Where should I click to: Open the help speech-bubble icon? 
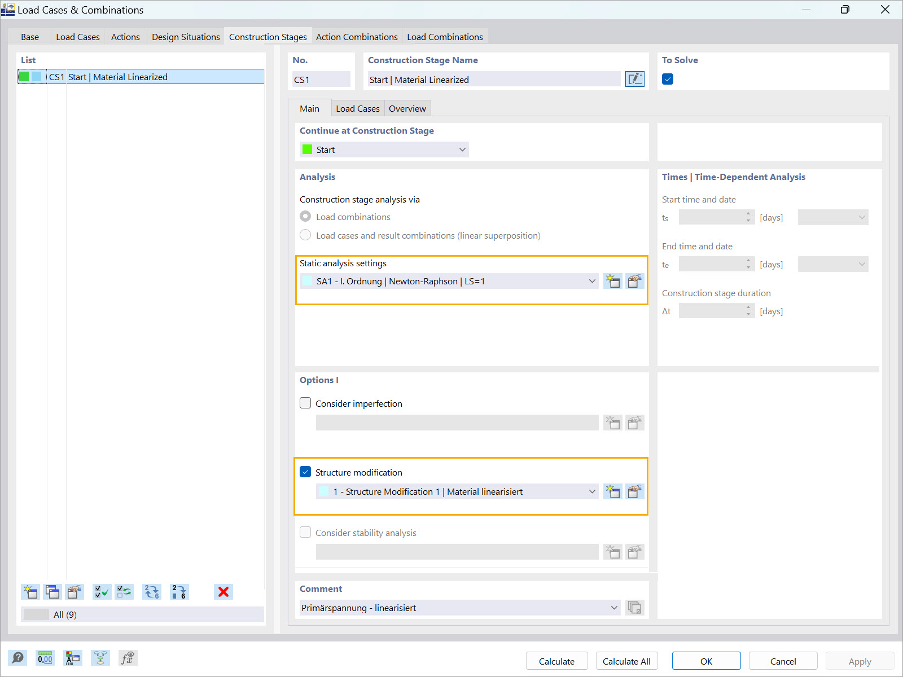pos(17,658)
